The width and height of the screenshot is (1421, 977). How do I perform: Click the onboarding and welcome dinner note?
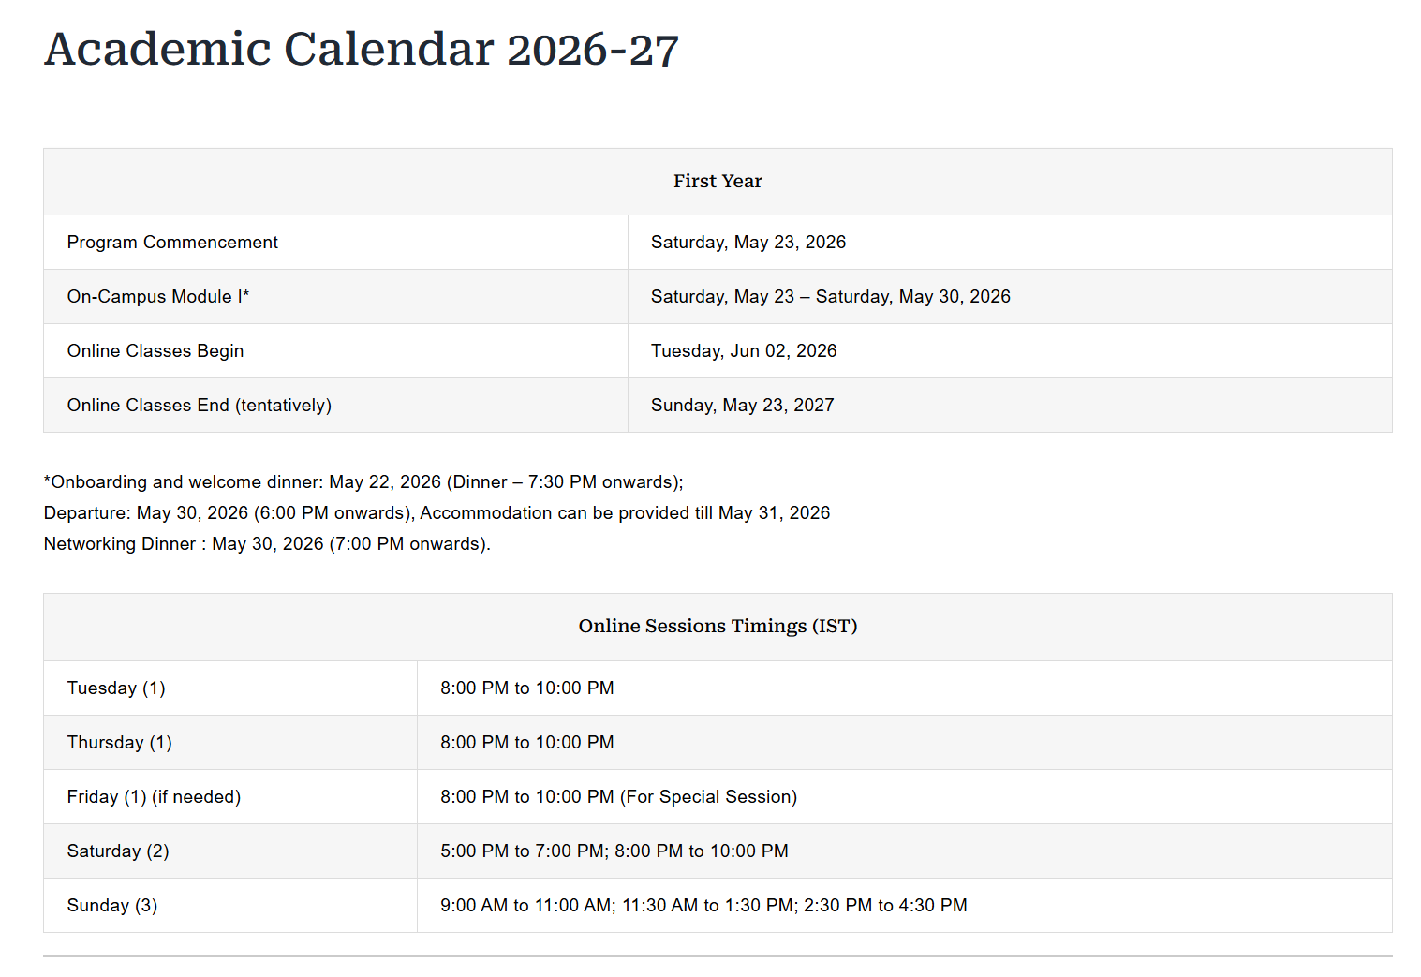363,482
